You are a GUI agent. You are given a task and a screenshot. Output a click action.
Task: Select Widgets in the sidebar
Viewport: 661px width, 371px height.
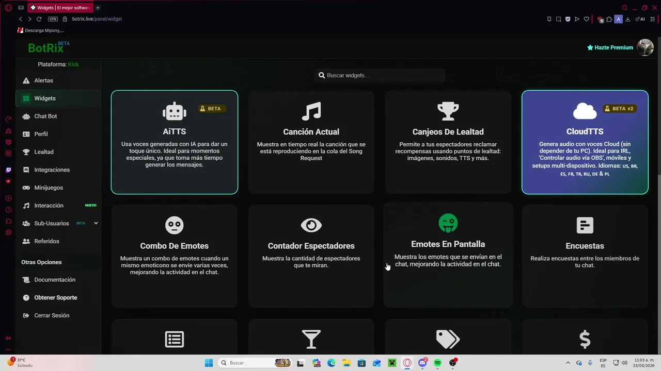click(x=59, y=98)
